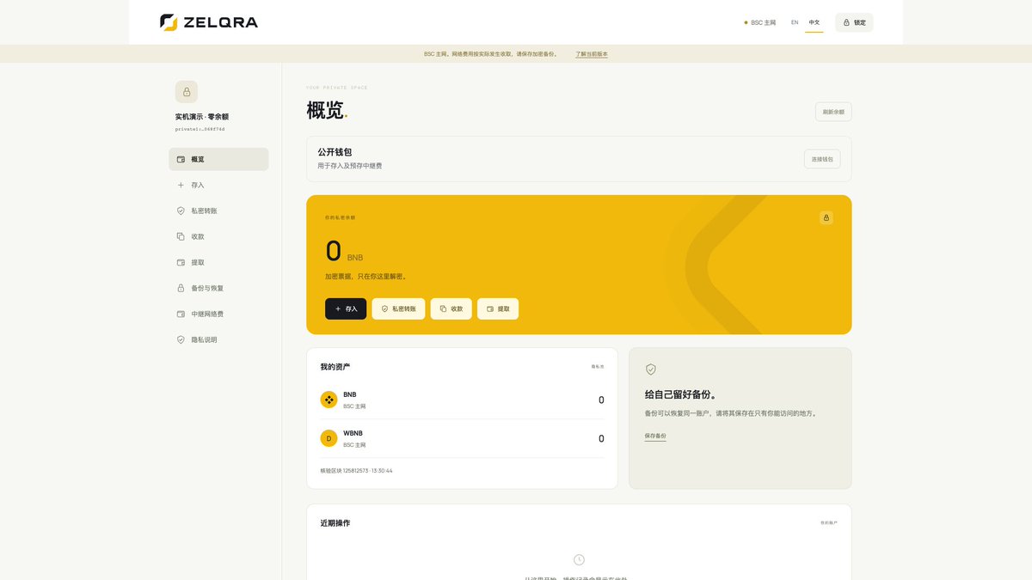Click the ZELQRA logo in header

point(209,22)
